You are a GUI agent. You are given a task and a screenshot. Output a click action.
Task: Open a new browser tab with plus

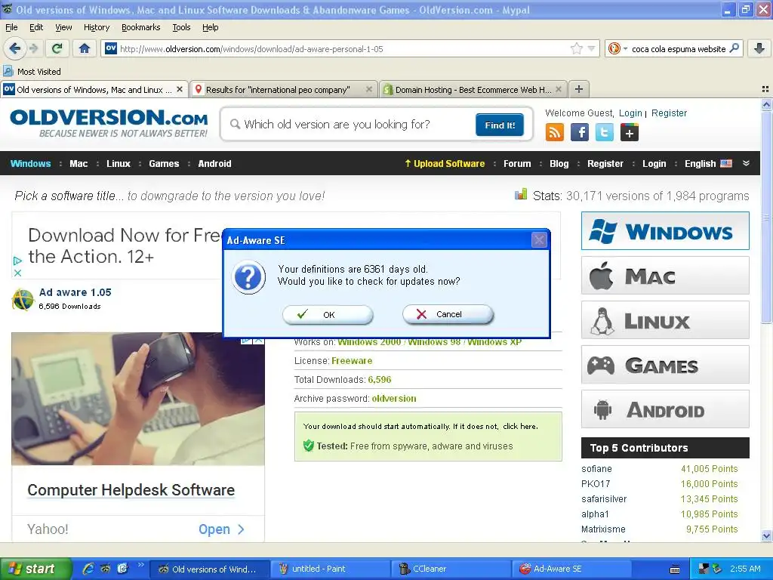coord(579,89)
